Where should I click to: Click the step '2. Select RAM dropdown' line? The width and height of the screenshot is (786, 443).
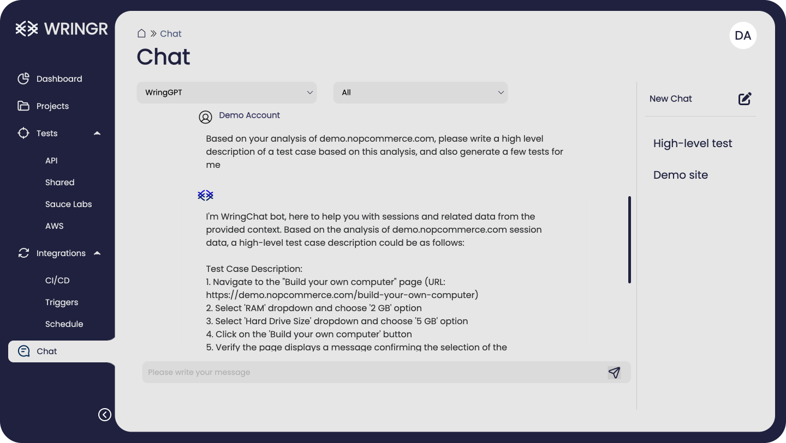coord(314,308)
